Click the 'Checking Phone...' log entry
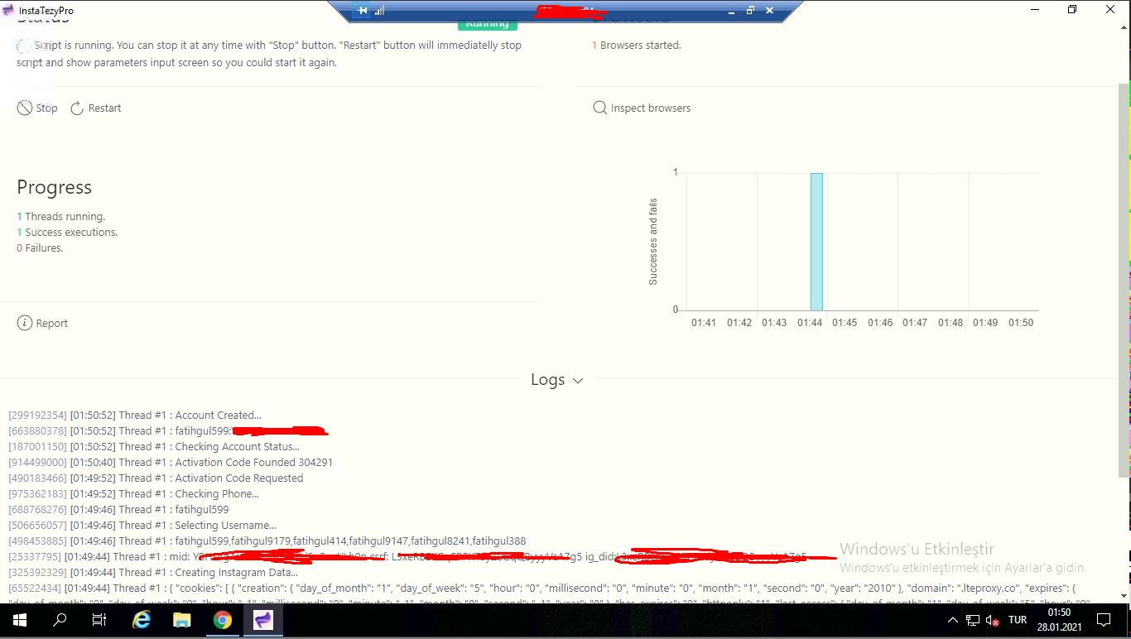 [217, 494]
